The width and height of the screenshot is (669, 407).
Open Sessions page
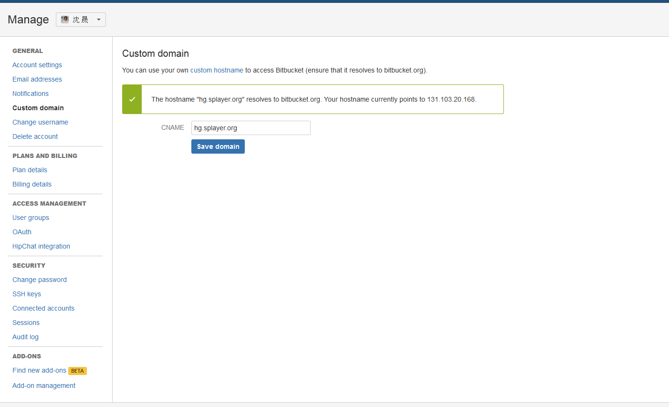26,323
